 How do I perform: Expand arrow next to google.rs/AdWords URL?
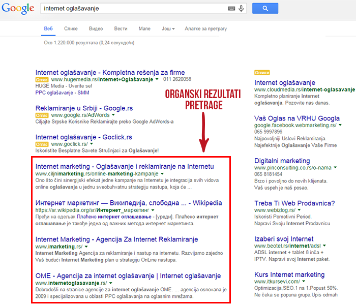click(x=113, y=115)
